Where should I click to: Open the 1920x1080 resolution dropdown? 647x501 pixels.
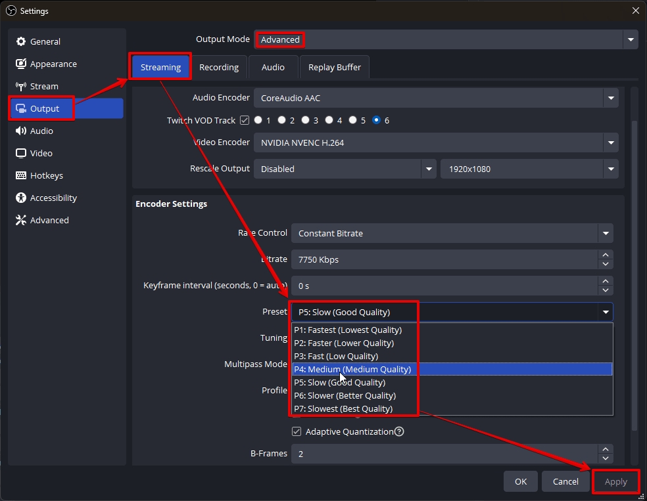529,169
